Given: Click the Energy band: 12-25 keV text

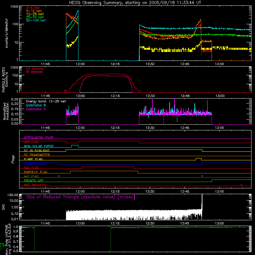Looking at the screenshot, I should (46, 101).
